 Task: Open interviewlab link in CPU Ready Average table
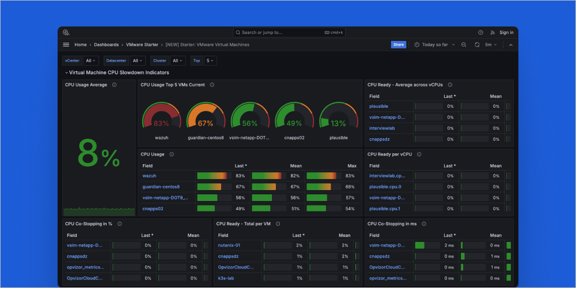[x=382, y=128]
